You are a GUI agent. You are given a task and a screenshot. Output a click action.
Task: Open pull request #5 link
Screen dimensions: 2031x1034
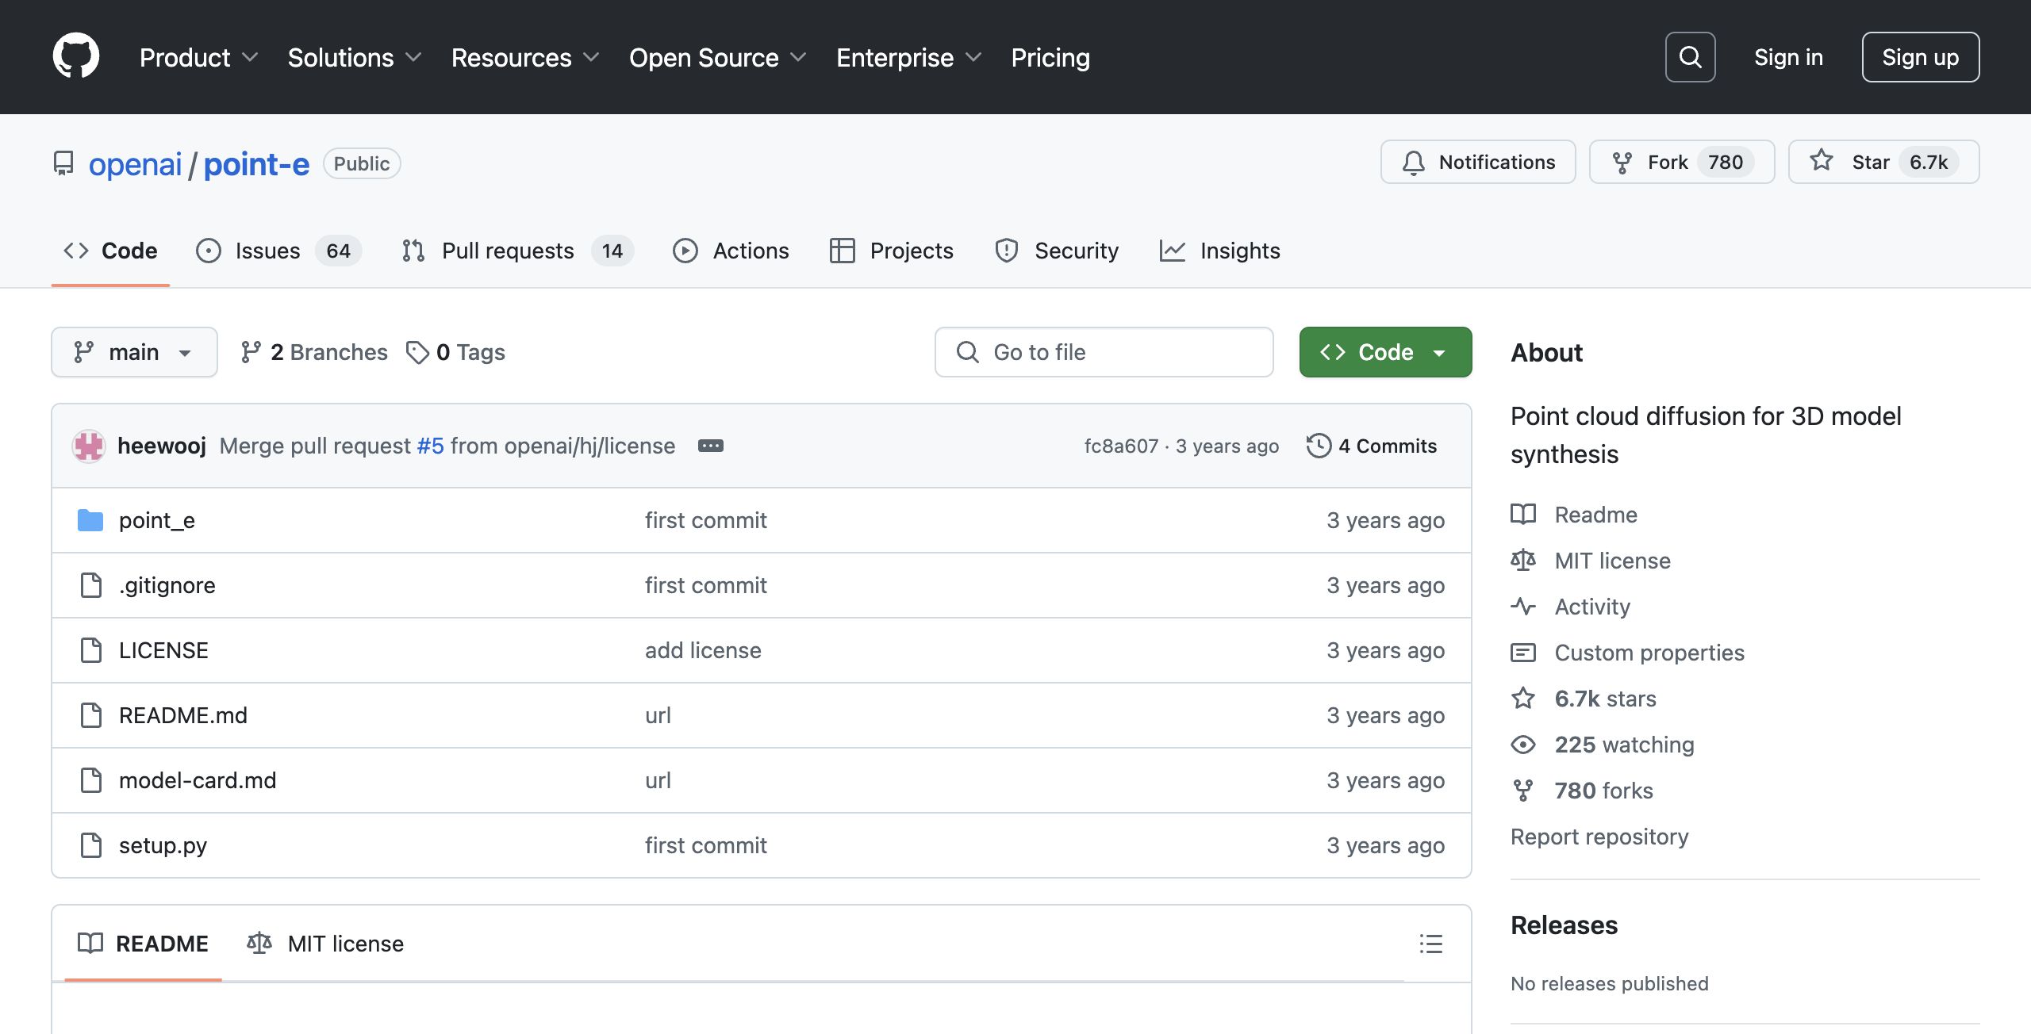[x=430, y=446]
